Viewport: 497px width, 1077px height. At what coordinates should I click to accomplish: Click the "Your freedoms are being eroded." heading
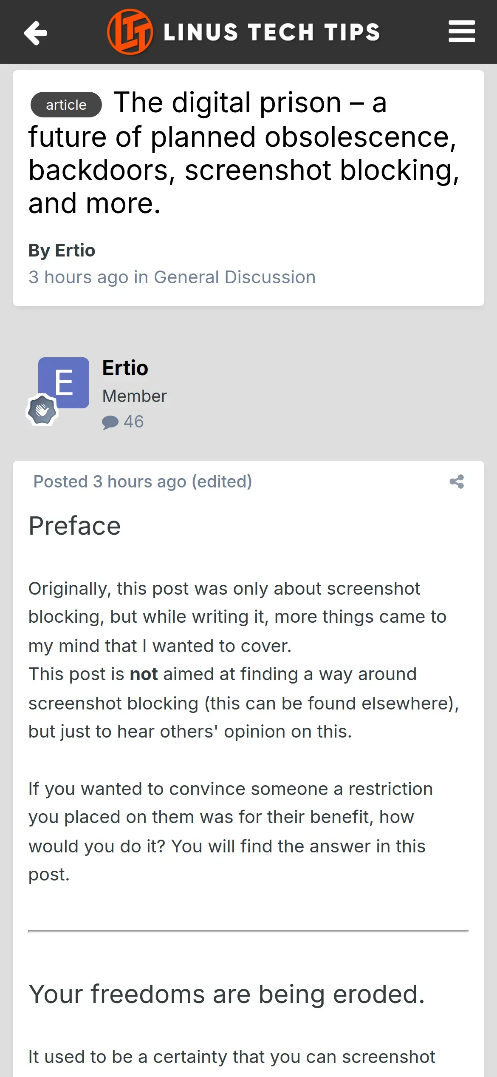click(227, 994)
